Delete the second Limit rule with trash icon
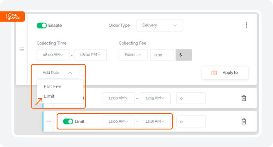 [244, 121]
